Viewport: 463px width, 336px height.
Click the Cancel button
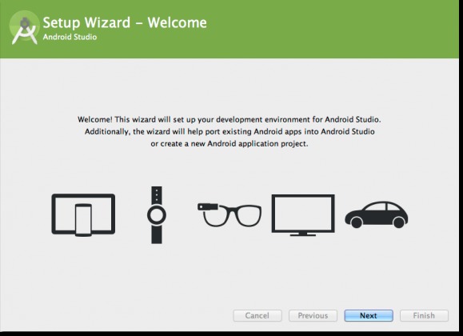click(x=257, y=316)
